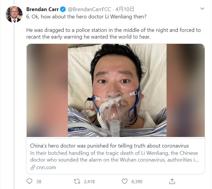This screenshot has width=212, height=189.
Task: Click the reply count 38
Action: tap(39, 181)
